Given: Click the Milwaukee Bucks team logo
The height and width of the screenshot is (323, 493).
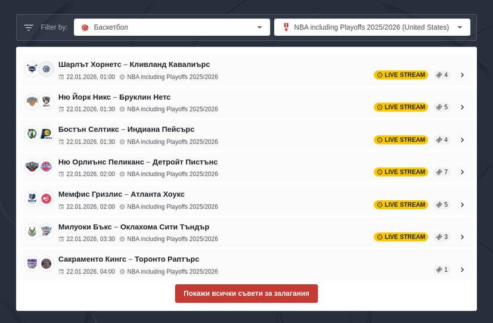Looking at the screenshot, I should (x=32, y=231).
